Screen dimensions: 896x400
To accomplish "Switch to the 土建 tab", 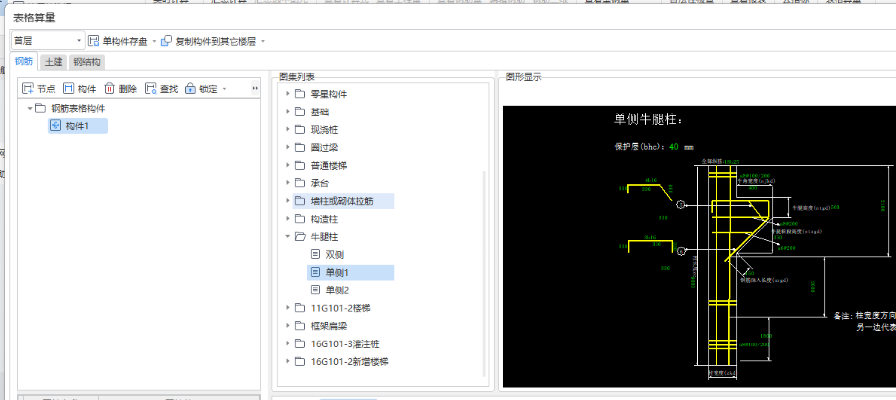I will pos(54,62).
